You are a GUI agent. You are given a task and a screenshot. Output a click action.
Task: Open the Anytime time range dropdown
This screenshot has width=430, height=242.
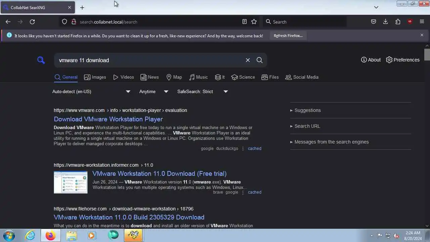tap(154, 91)
